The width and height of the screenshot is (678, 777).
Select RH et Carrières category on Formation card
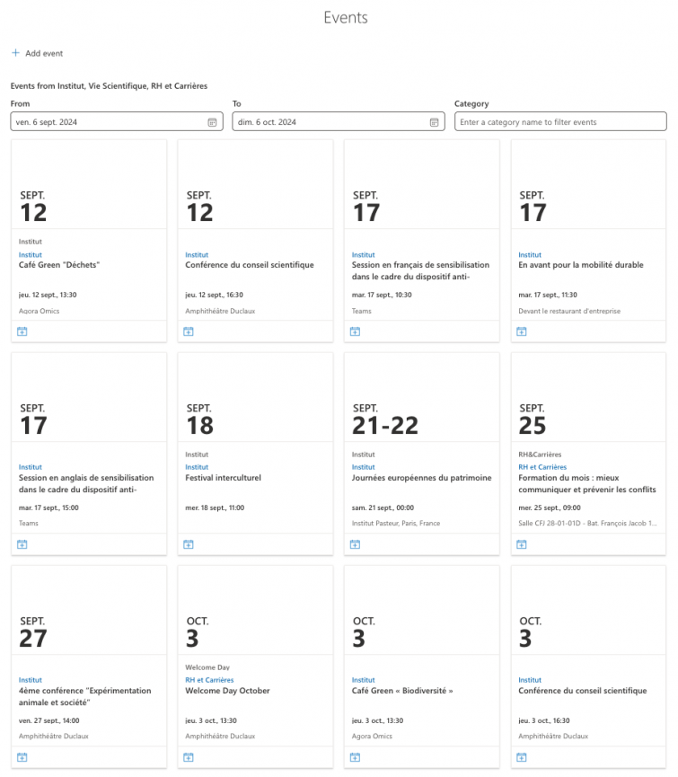542,467
